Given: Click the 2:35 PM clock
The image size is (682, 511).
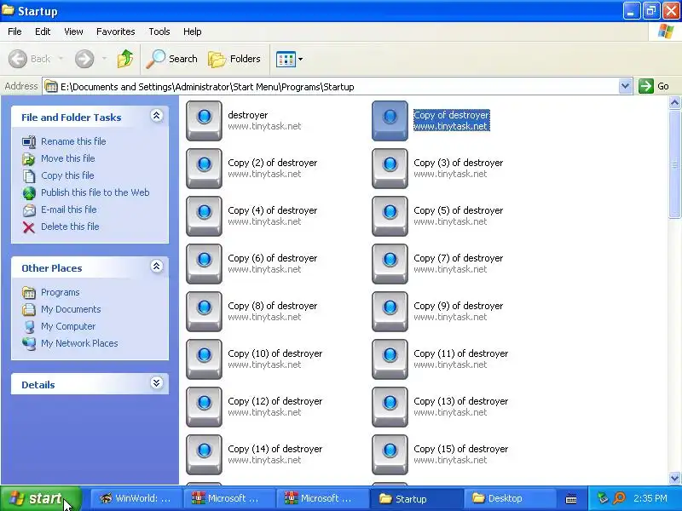Looking at the screenshot, I should (x=650, y=498).
